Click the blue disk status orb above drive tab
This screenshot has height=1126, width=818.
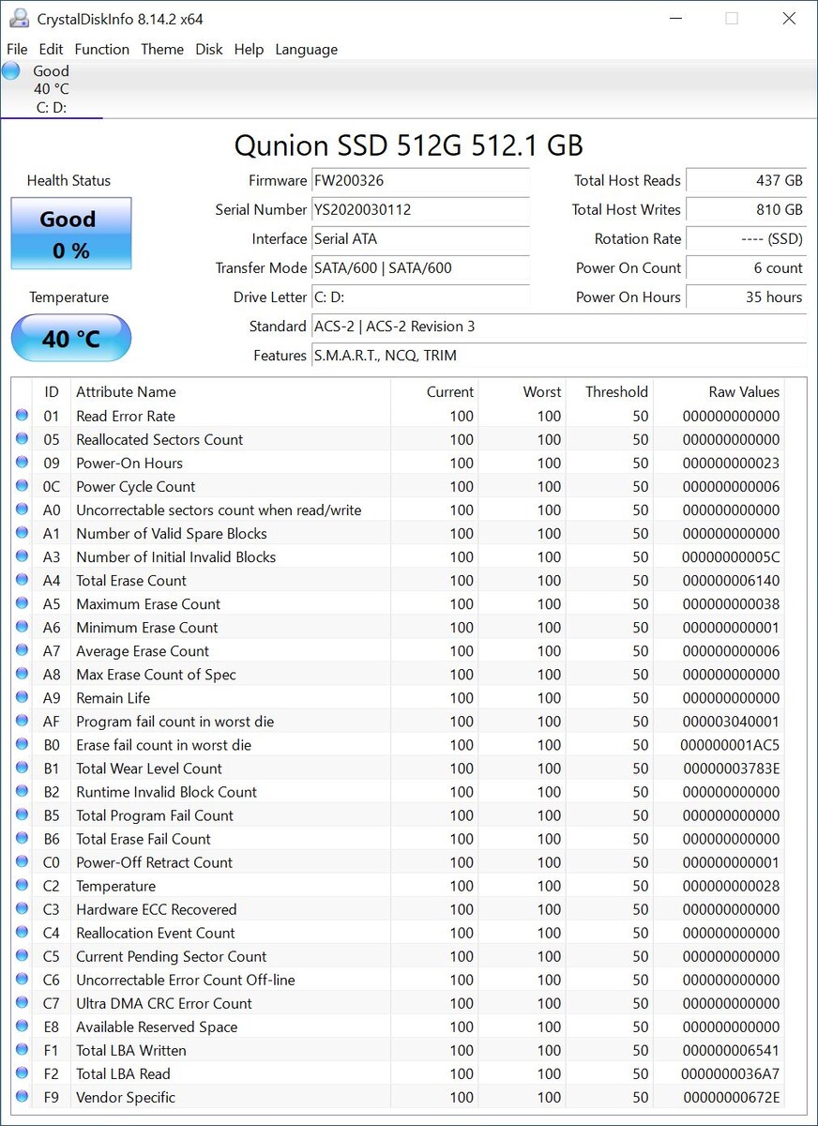(11, 70)
